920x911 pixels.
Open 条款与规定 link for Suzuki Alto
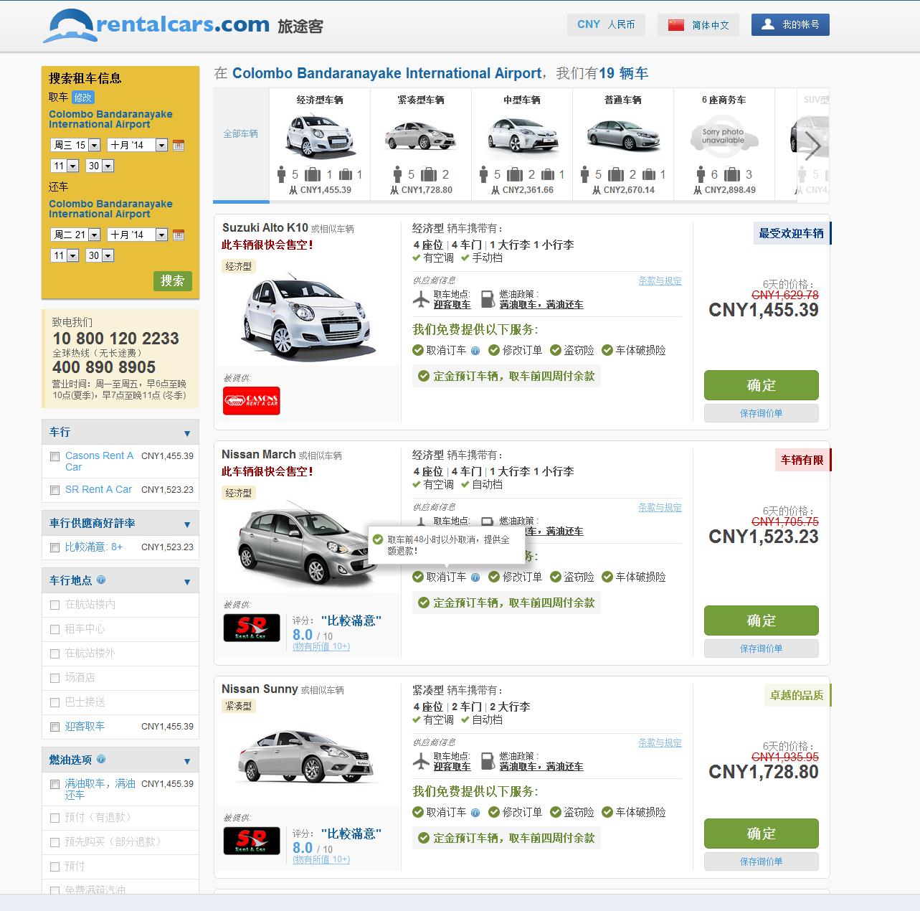click(x=660, y=281)
